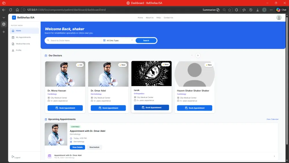Click the 4.0 rating badge
The height and width of the screenshot is (163, 289).
pos(80,65)
